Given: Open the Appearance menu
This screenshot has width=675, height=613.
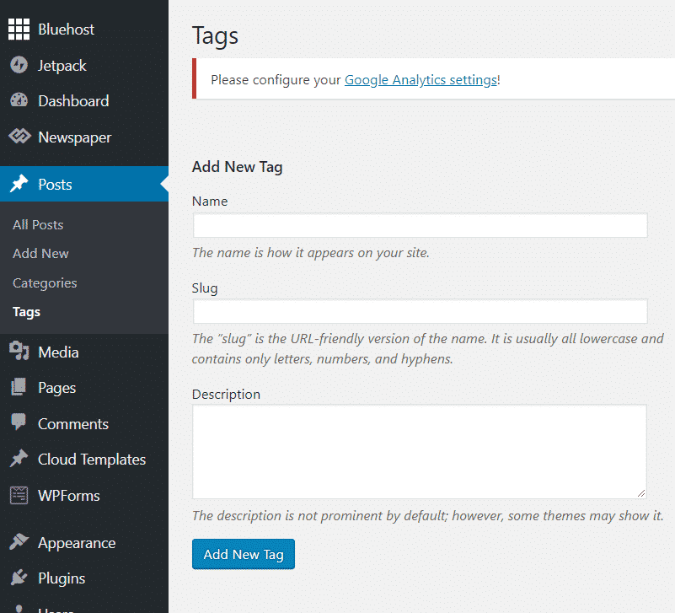Looking at the screenshot, I should (77, 544).
